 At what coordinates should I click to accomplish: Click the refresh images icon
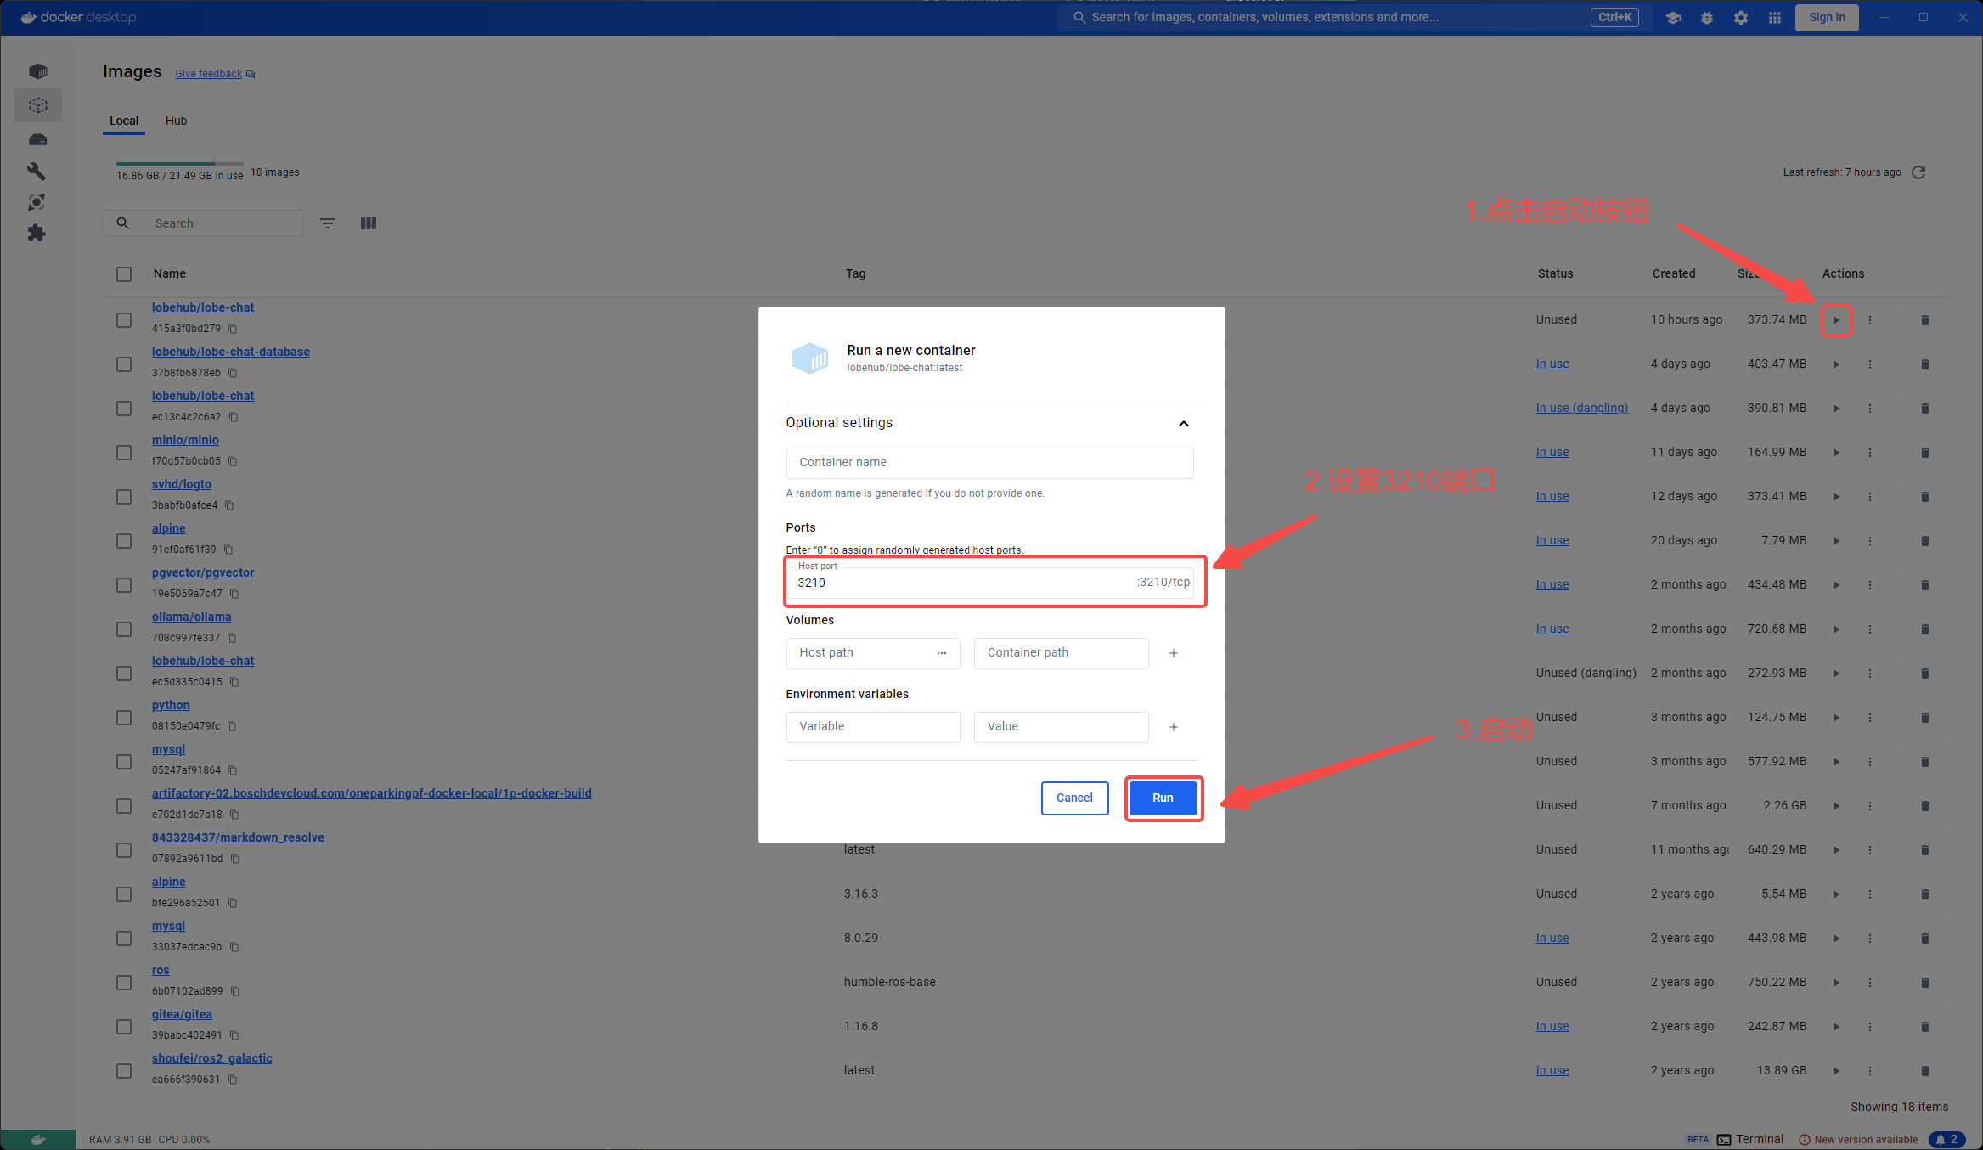tap(1918, 172)
